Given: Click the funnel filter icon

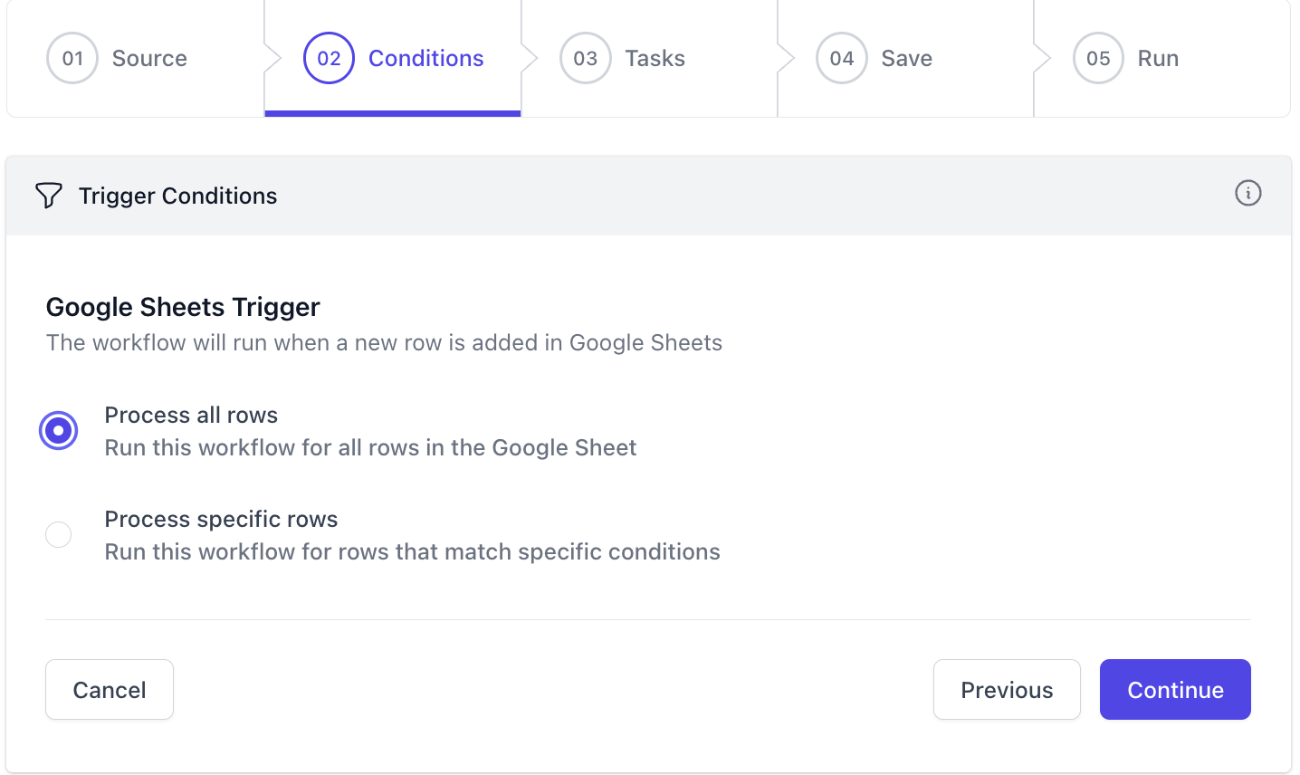Looking at the screenshot, I should [49, 196].
